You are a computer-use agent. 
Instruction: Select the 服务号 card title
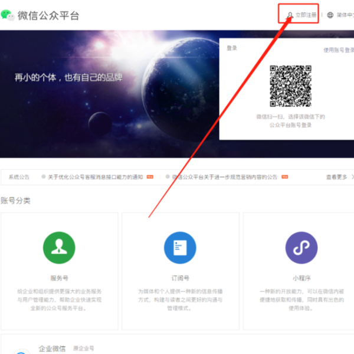click(x=59, y=278)
